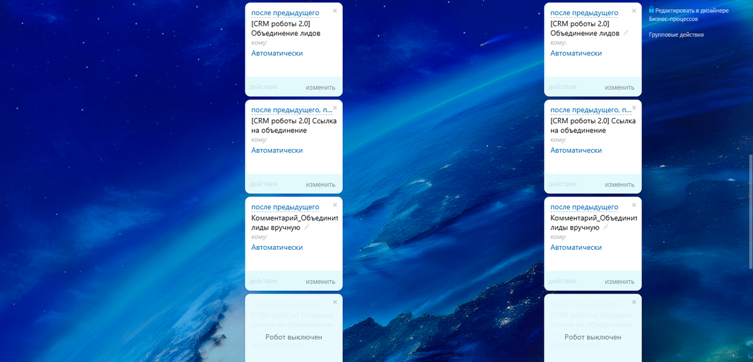
Task: Remove right column's Комментарий_Объединить лиды вручную robot
Action: (x=634, y=205)
